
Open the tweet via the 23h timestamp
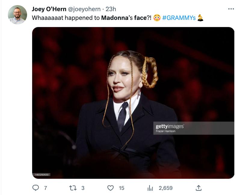click(x=111, y=9)
